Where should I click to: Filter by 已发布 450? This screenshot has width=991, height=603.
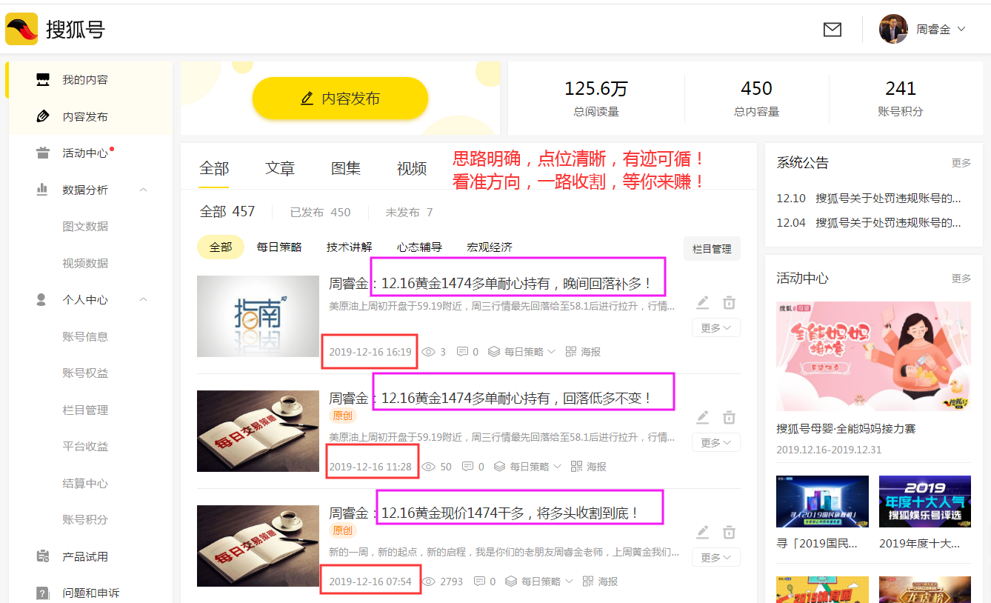pos(320,212)
